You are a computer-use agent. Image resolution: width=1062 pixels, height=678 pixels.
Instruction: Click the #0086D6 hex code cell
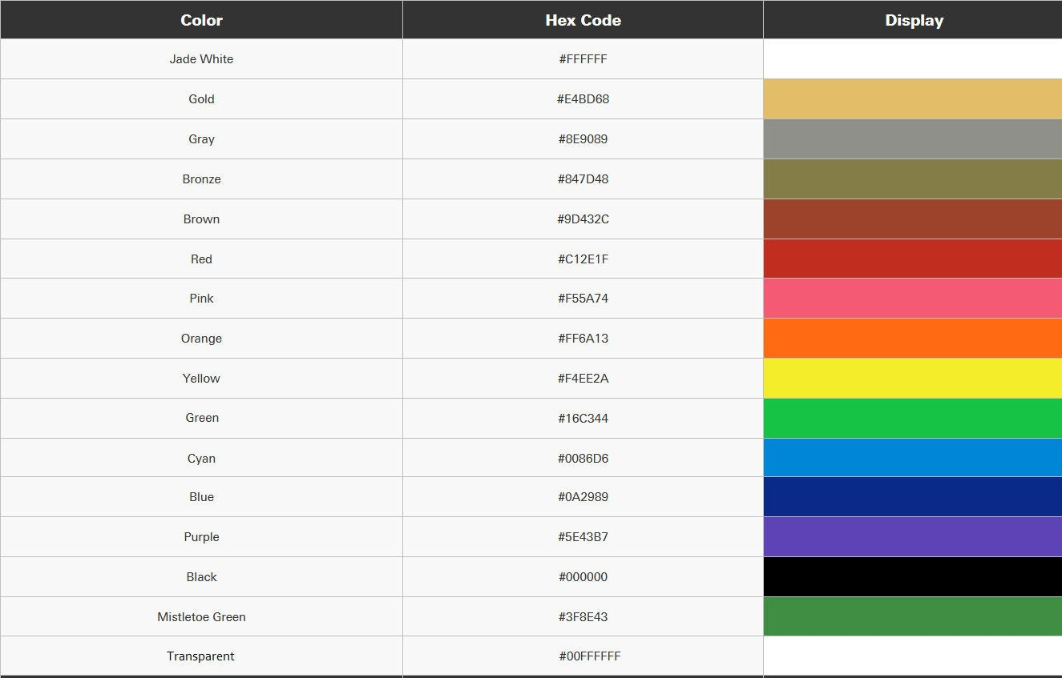coord(583,459)
